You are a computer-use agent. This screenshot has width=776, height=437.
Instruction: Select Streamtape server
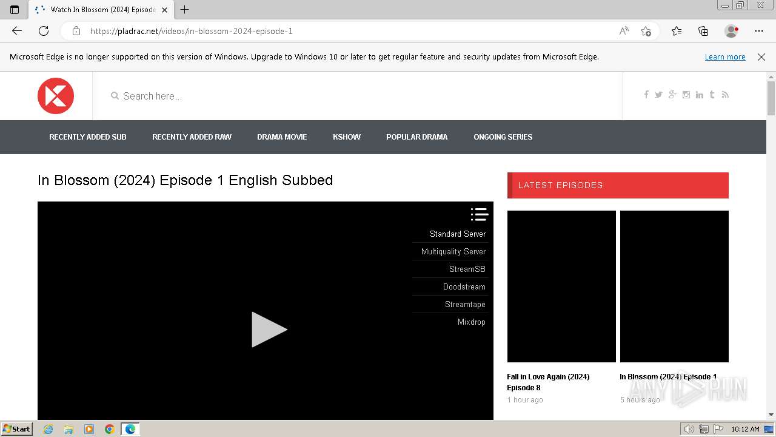[465, 304]
